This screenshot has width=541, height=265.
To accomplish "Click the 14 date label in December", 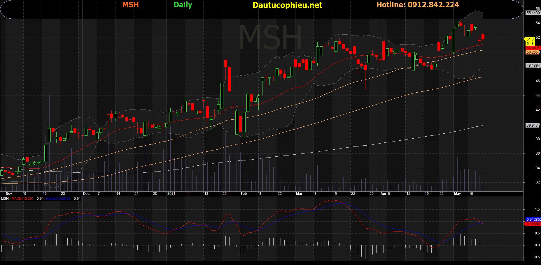I will click(118, 194).
